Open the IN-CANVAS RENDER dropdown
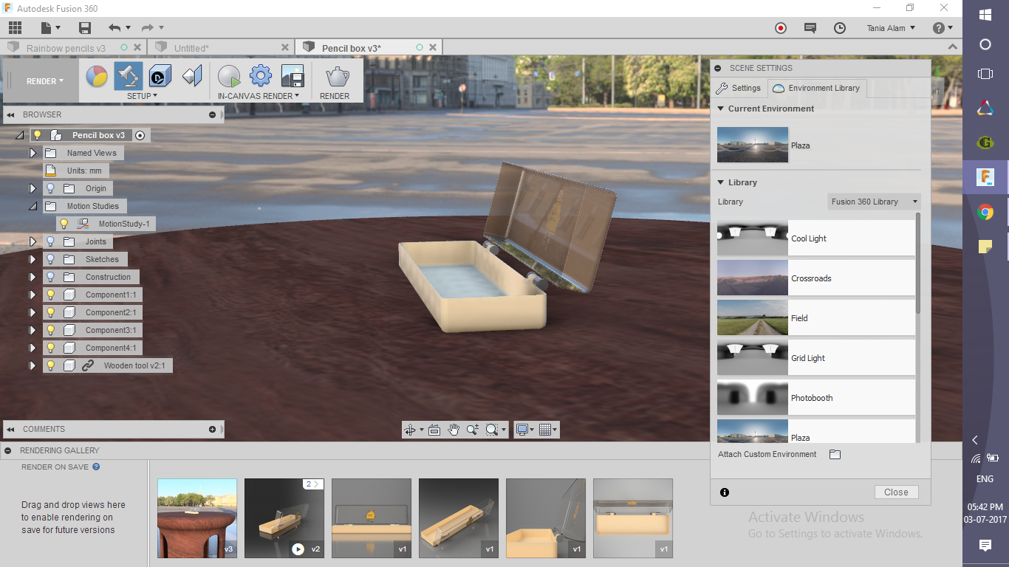The height and width of the screenshot is (567, 1009). [259, 96]
